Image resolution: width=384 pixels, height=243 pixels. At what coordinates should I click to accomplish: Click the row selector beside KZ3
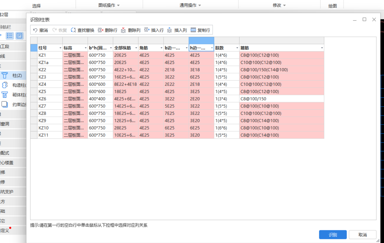[x=34, y=77]
